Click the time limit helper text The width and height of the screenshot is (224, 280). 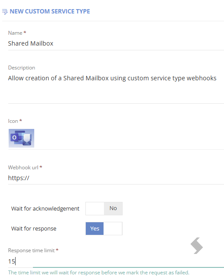tap(99, 273)
